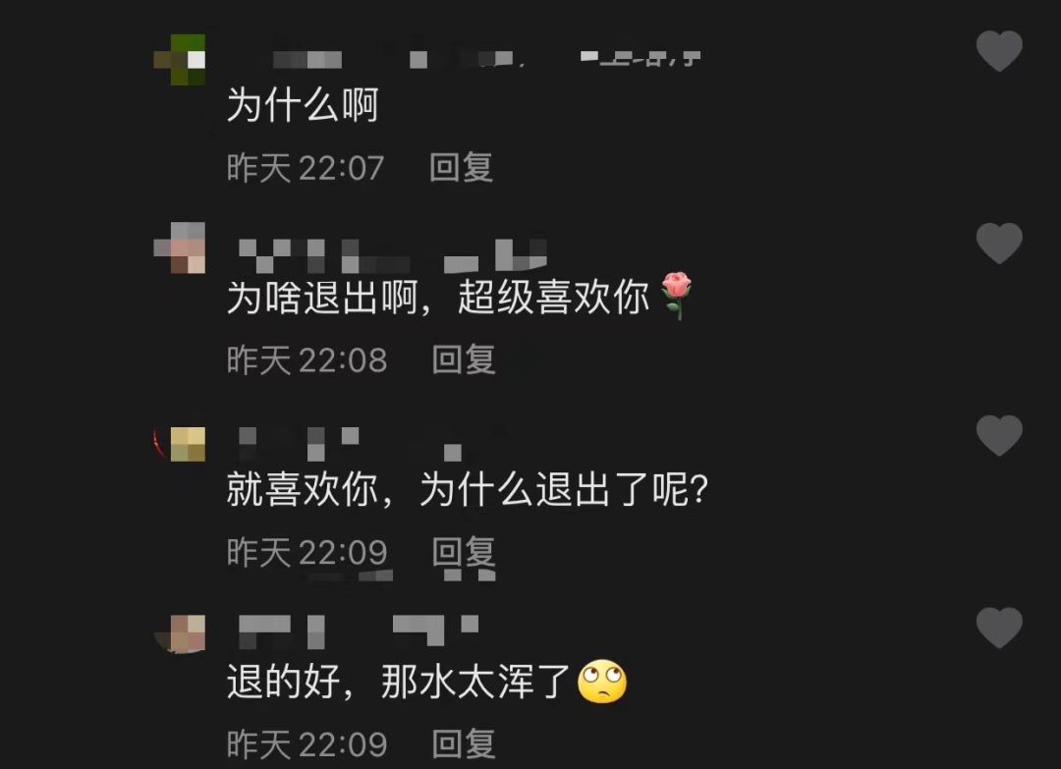Reply to the 就喜欢你 comment
This screenshot has width=1061, height=769.
tap(464, 552)
